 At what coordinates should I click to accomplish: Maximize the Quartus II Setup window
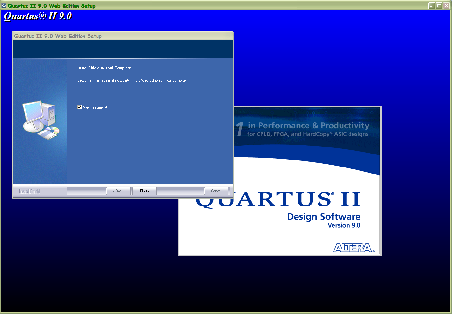(x=439, y=5)
